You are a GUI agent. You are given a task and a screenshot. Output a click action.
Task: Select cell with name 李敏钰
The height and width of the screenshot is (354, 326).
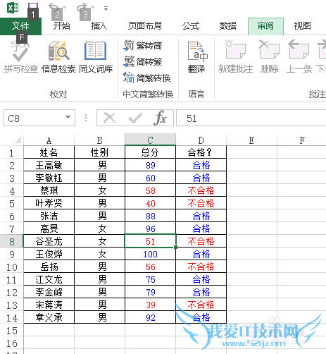pyautogui.click(x=49, y=178)
